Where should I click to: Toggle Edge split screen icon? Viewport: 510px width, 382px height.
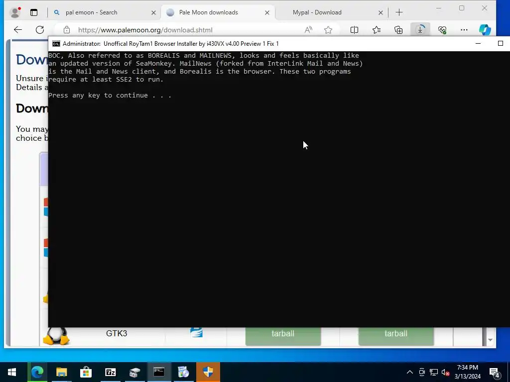tap(354, 30)
